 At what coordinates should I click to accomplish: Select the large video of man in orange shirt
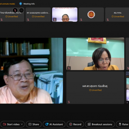pos(32,71)
